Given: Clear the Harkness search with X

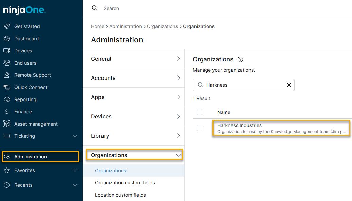Looking at the screenshot, I should pyautogui.click(x=289, y=85).
